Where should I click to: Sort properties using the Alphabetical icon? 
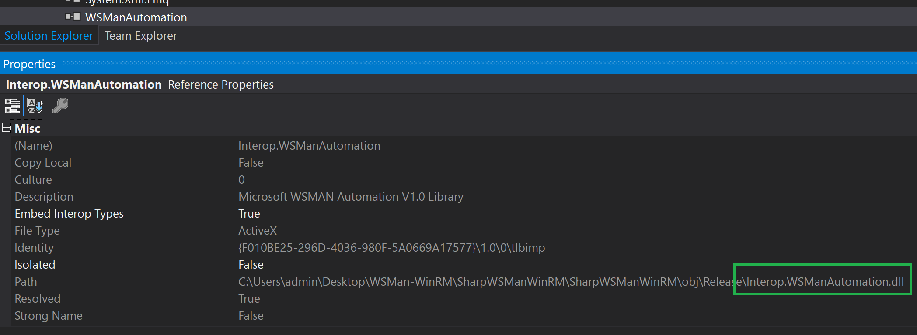35,106
